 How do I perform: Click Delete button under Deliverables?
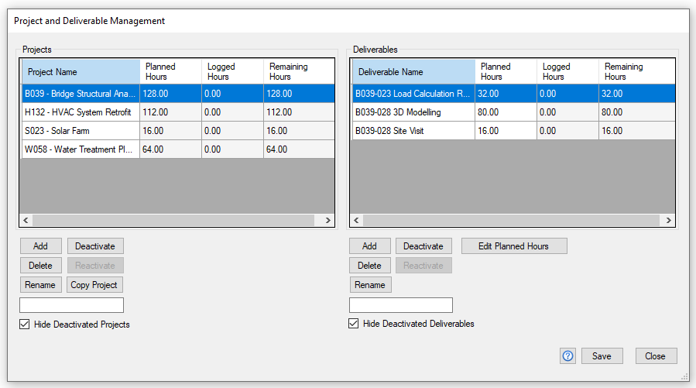pos(370,265)
